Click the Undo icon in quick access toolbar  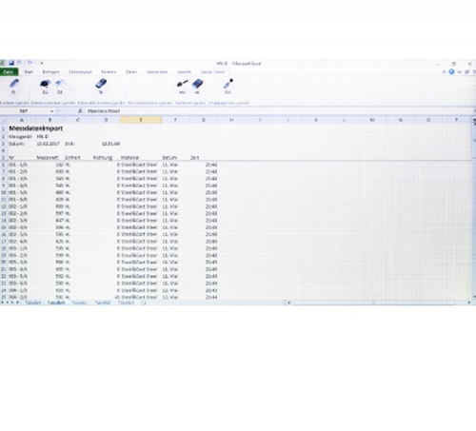pyautogui.click(x=20, y=63)
